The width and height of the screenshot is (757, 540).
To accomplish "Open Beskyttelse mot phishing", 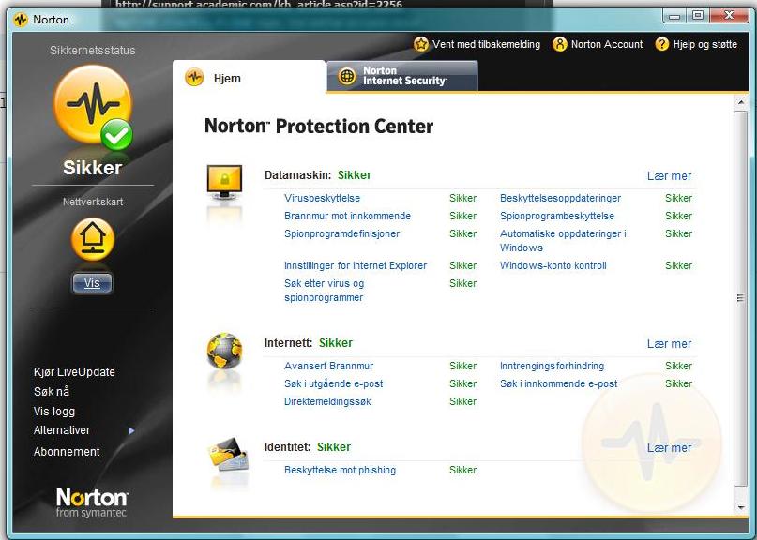I will coord(340,470).
